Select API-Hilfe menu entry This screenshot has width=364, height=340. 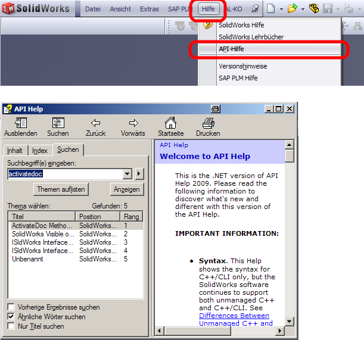pyautogui.click(x=270, y=49)
